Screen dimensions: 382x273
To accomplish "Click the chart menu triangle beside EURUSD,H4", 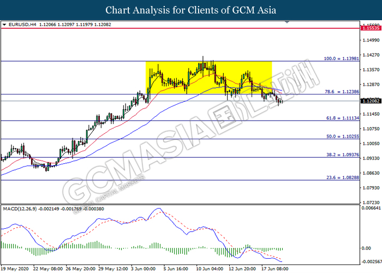I will pos(4,25).
